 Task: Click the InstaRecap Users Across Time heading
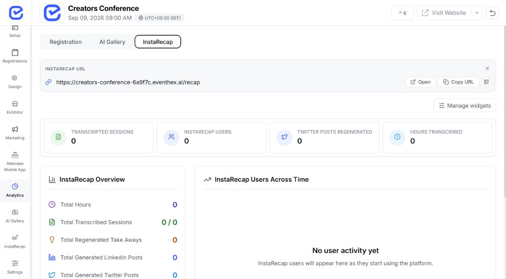pos(262,180)
